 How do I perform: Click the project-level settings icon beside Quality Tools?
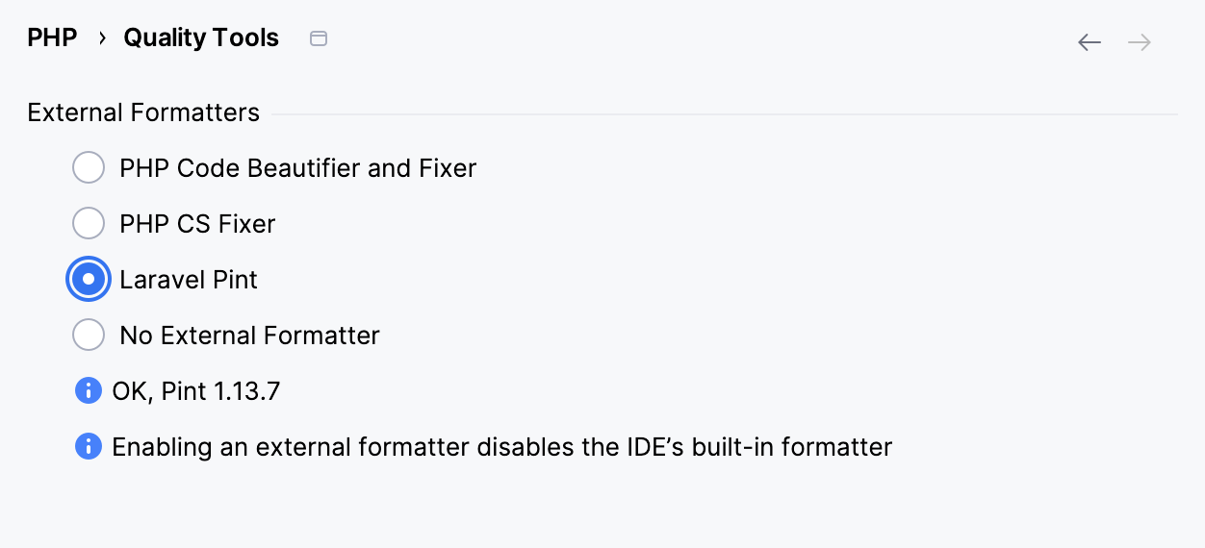319,38
